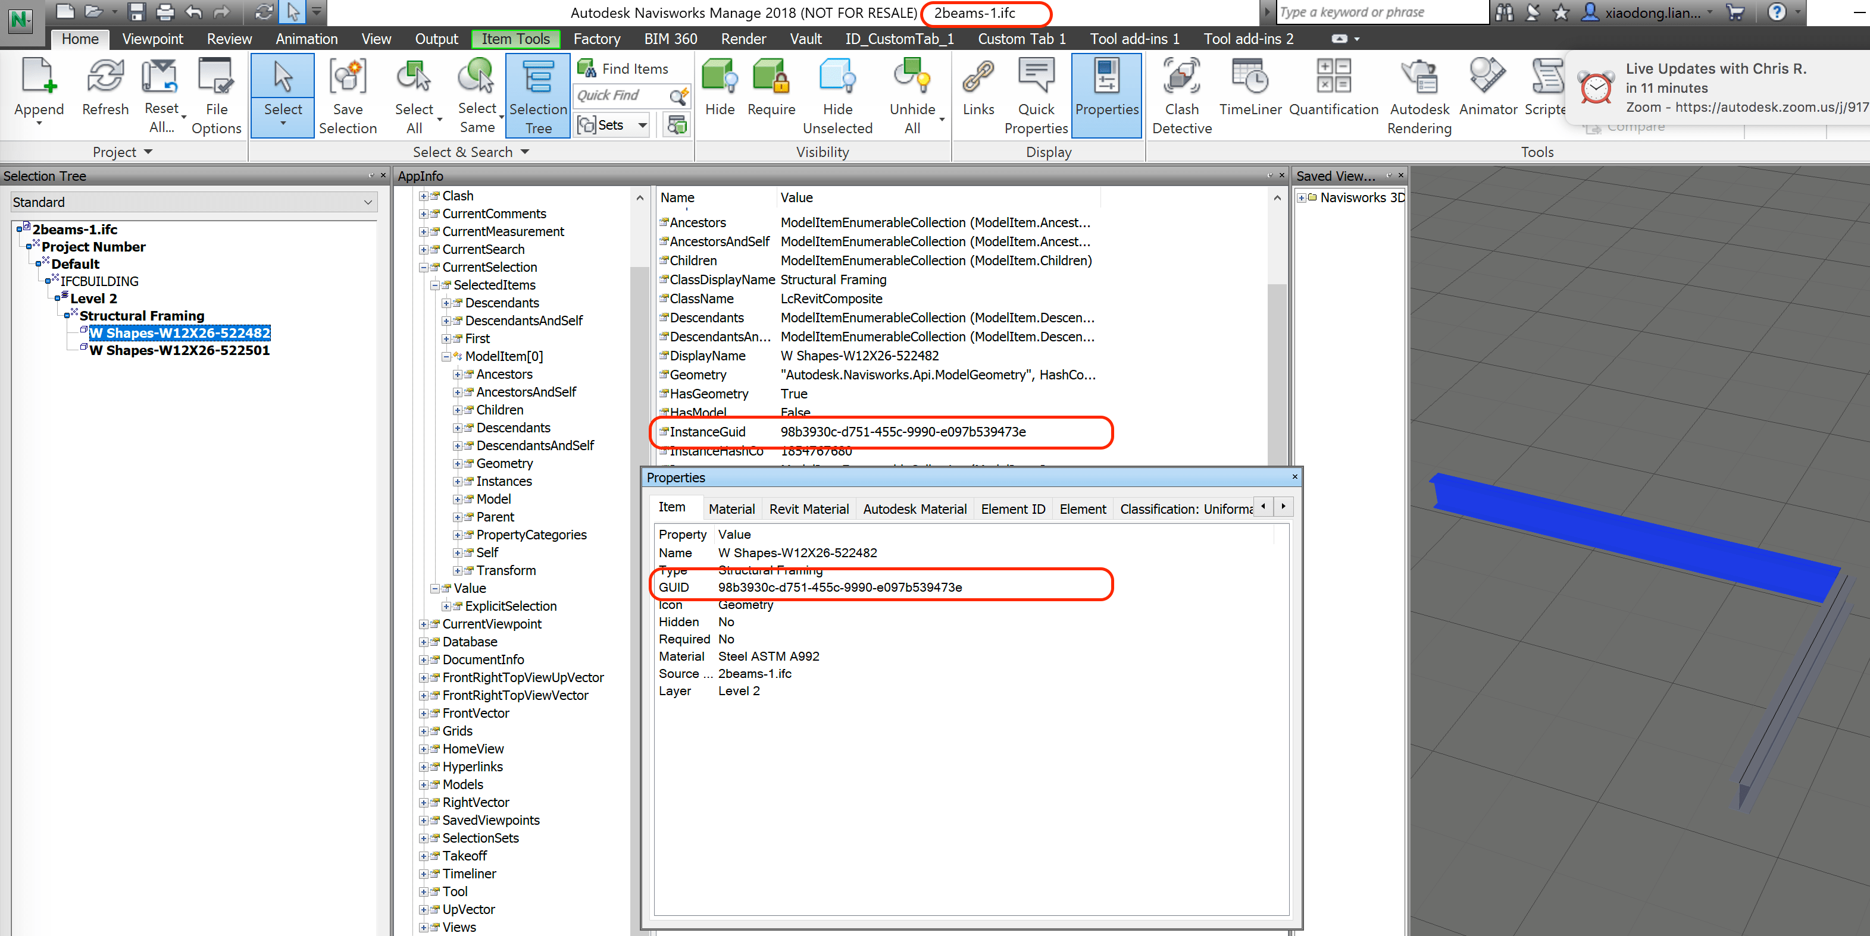Toggle the Selection Tree panel button
The width and height of the screenshot is (1870, 936).
pos(538,95)
